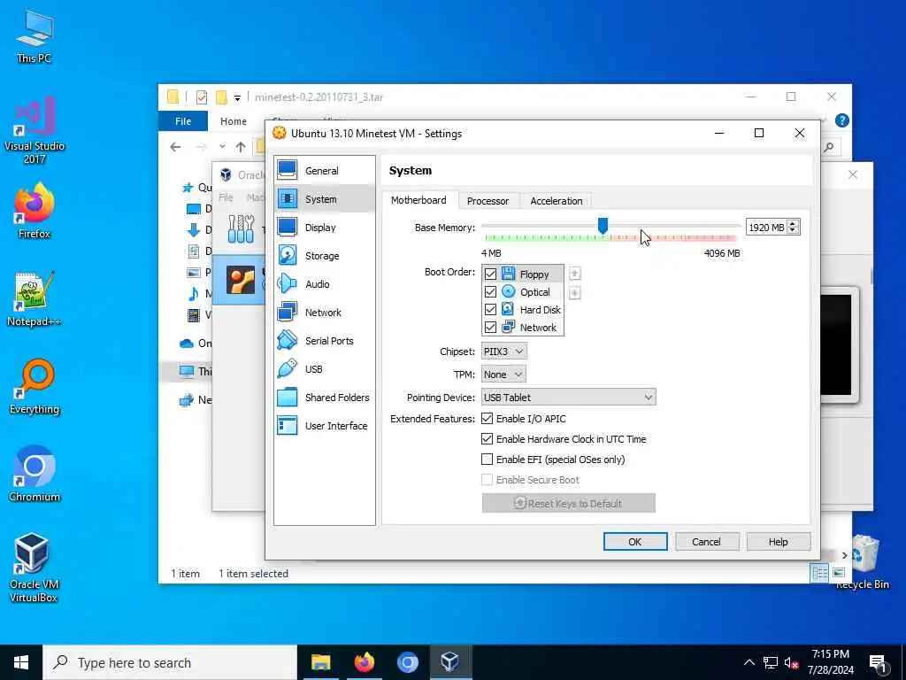Toggle Enable I/O APIC checkbox
This screenshot has height=680, width=906.
pos(488,419)
